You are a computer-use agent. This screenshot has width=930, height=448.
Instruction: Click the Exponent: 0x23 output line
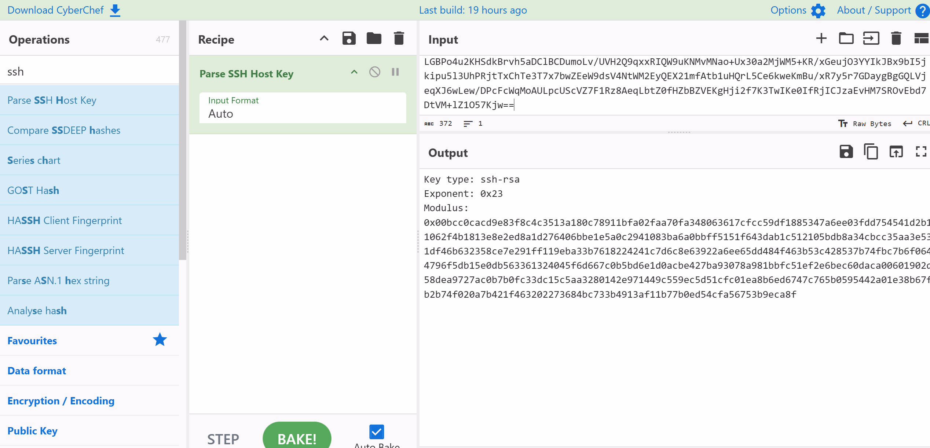click(463, 194)
